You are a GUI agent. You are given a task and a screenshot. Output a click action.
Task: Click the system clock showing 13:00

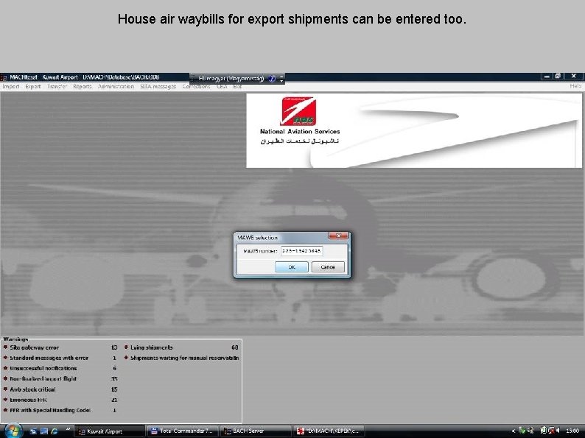[572, 431]
